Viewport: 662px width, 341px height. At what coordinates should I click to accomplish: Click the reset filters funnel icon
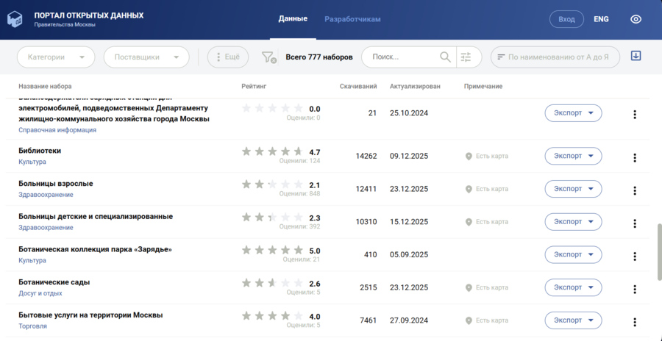coord(269,57)
